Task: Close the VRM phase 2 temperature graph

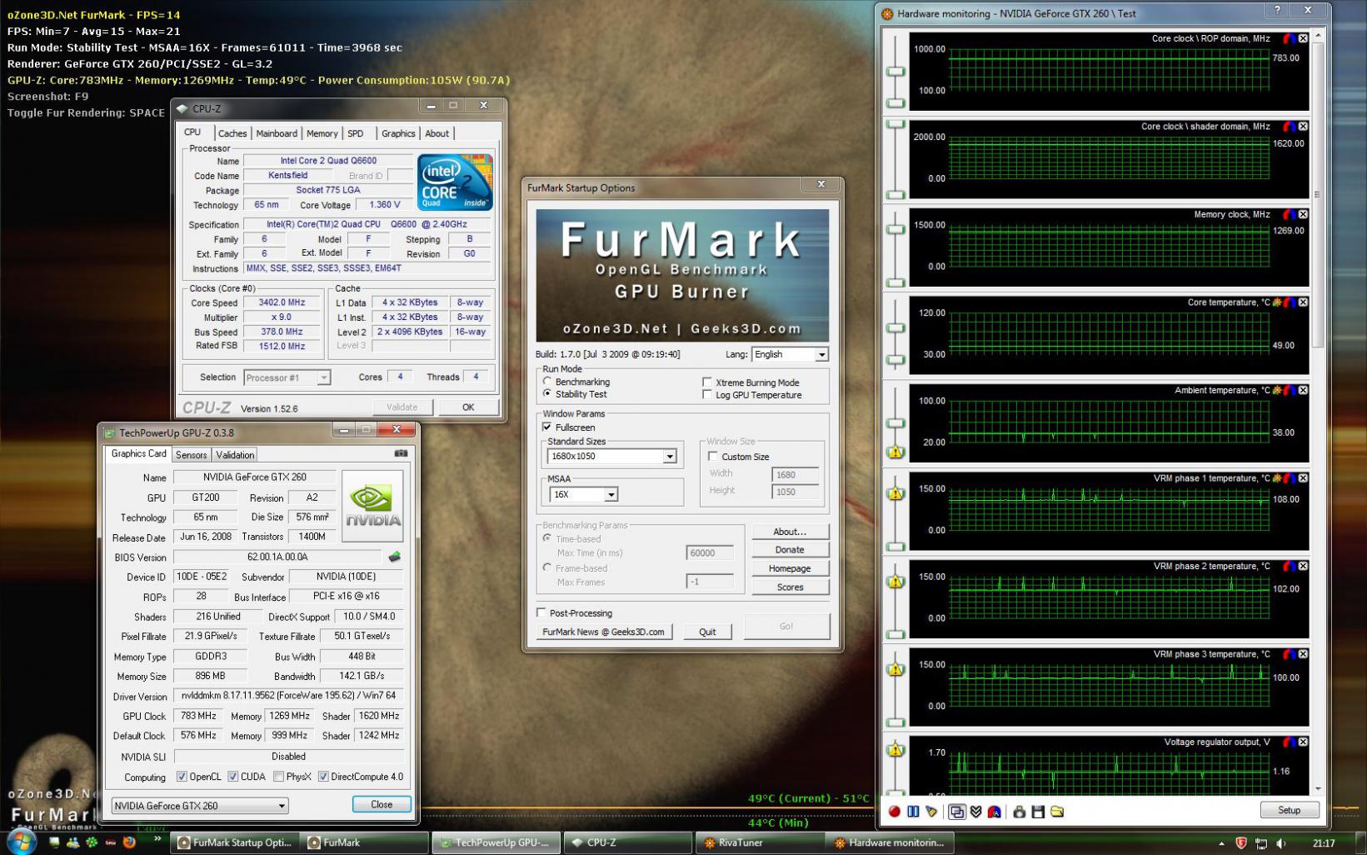Action: (1303, 566)
